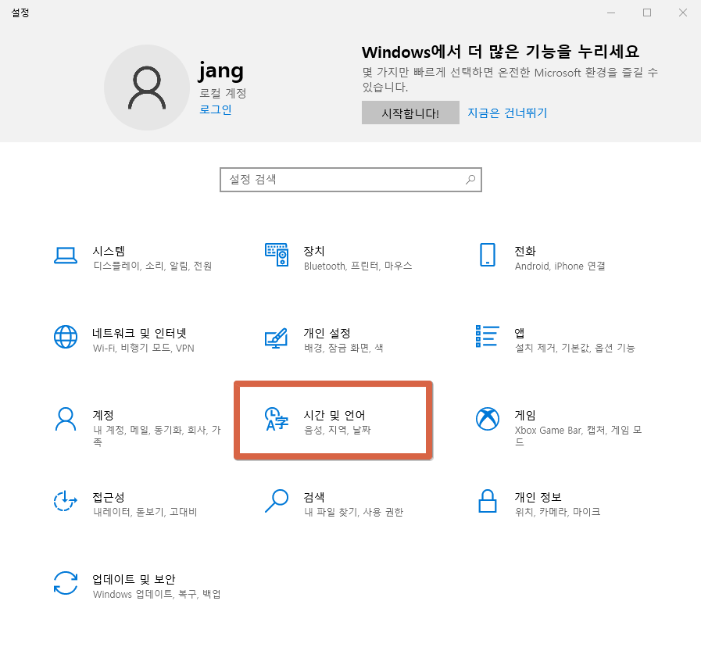Open the 개인 설정 paintbrush icon

click(x=277, y=338)
